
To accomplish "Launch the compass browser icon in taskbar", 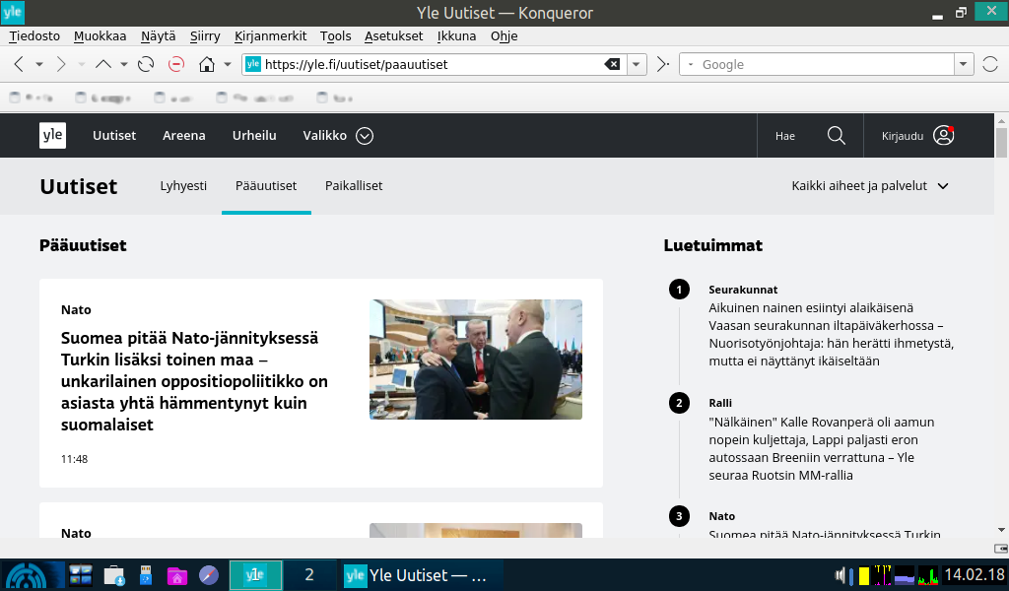I will pos(209,575).
